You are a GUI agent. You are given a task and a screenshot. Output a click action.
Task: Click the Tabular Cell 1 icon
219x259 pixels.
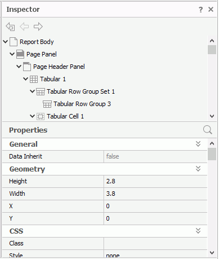coord(41,116)
